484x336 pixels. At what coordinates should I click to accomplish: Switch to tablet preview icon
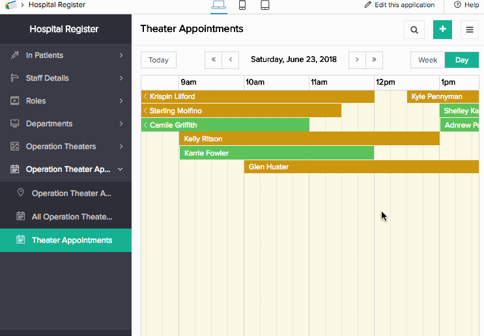265,5
